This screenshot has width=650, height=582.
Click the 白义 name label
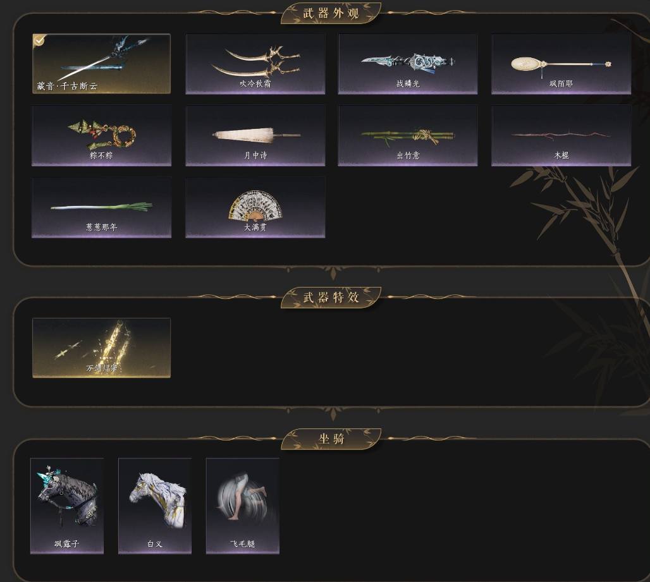[x=155, y=544]
